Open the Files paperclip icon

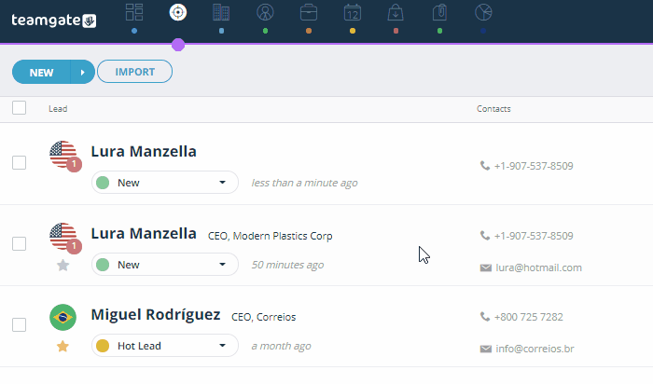click(x=439, y=12)
